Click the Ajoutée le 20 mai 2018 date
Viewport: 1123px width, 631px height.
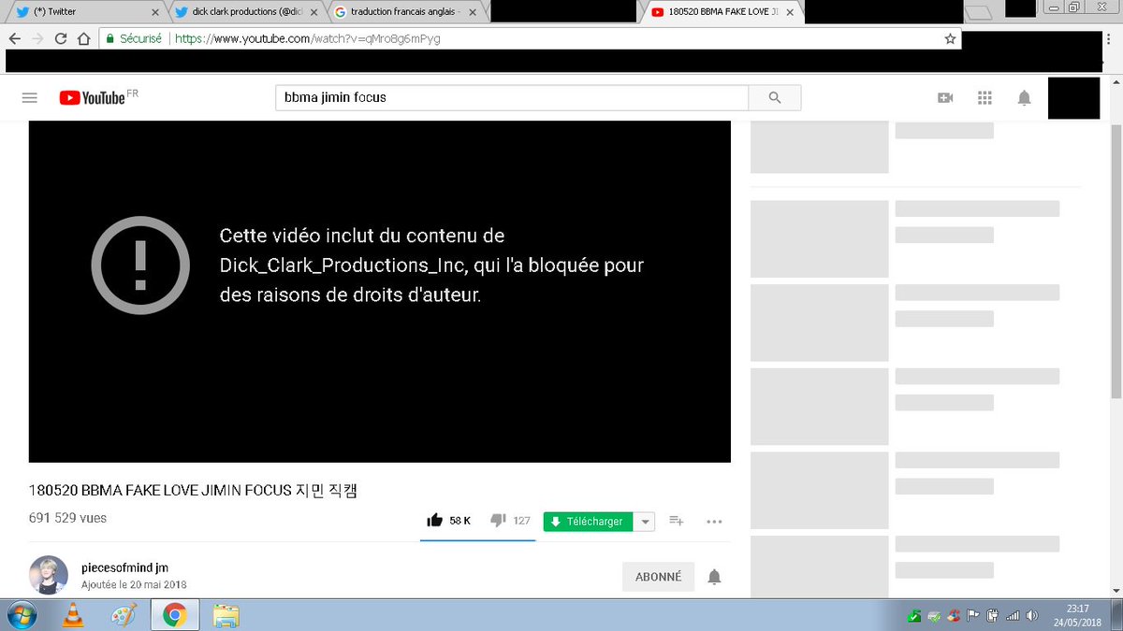tap(134, 585)
